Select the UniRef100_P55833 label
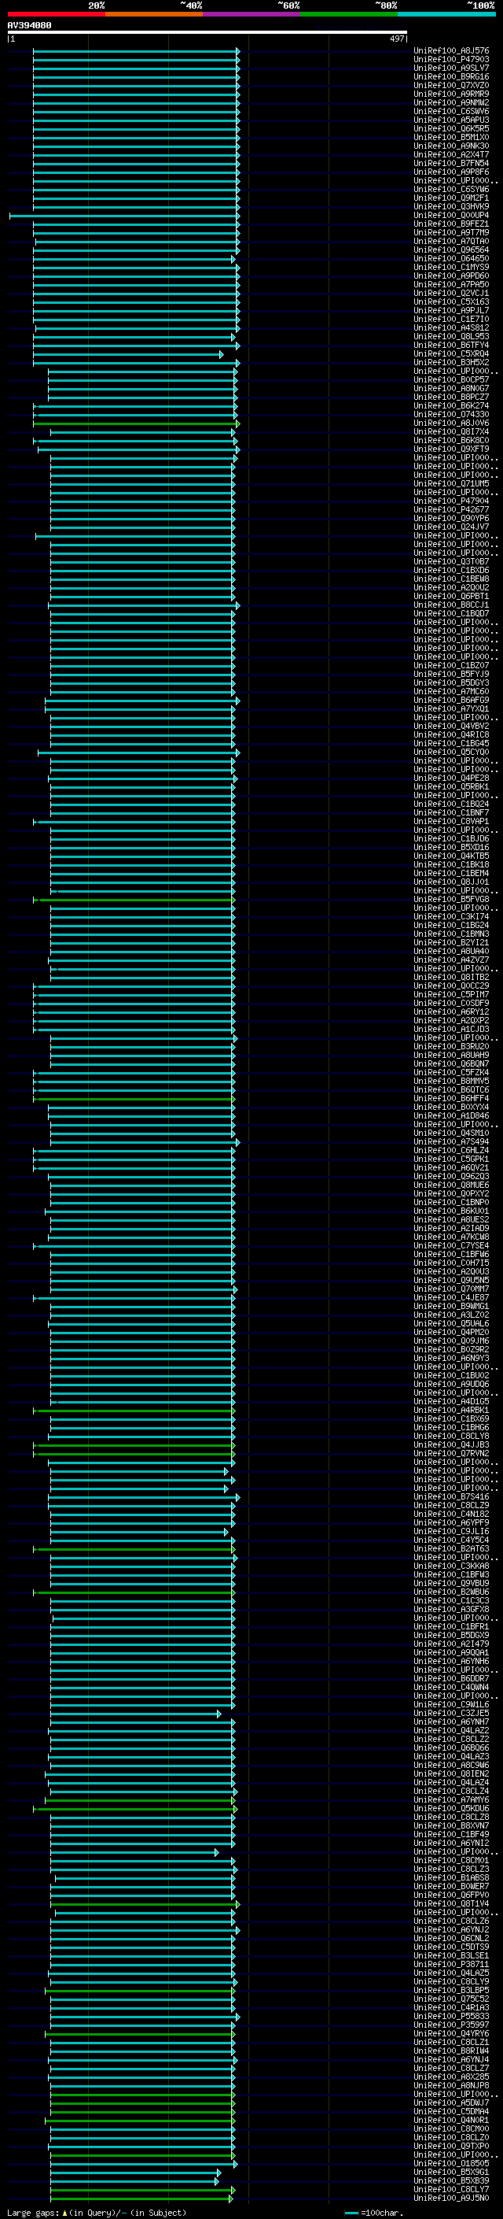This screenshot has height=2219, width=503. (451, 2016)
